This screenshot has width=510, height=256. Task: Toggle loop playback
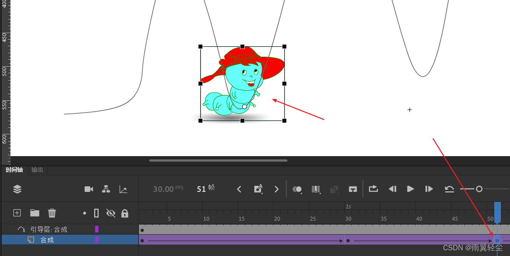pos(373,189)
